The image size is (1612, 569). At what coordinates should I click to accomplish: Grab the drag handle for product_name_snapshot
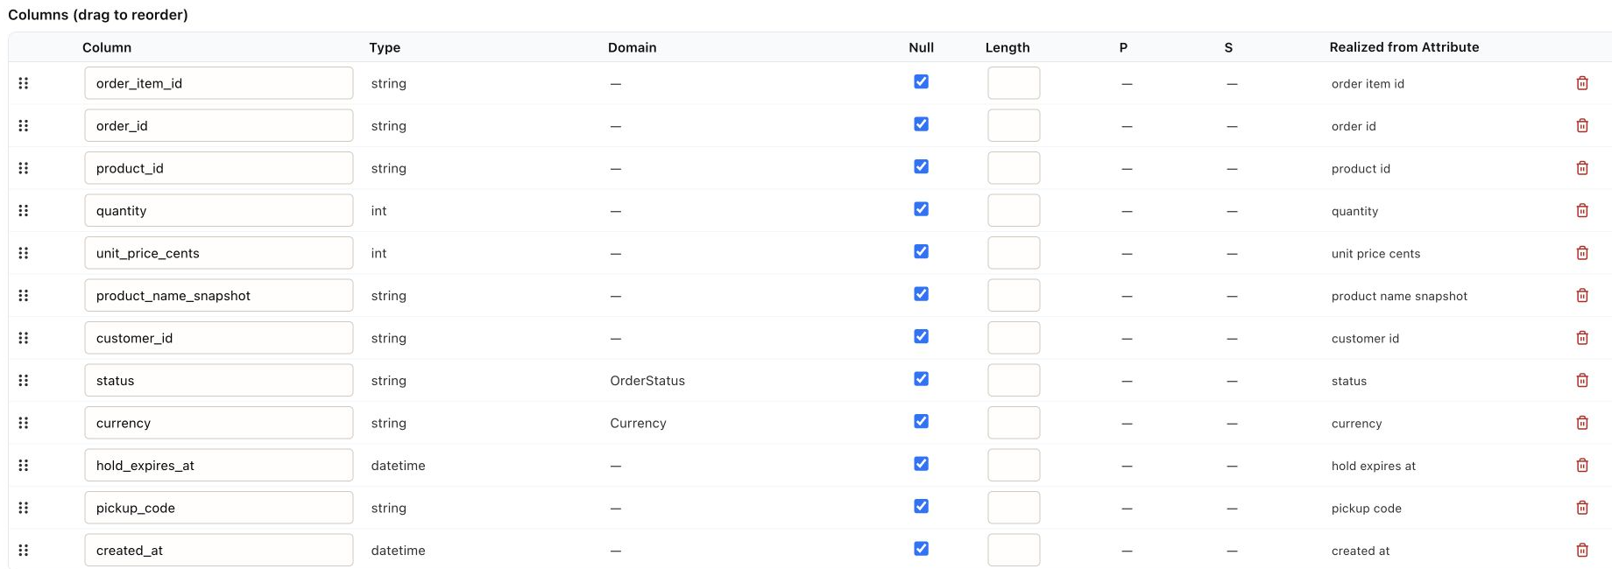coord(24,296)
